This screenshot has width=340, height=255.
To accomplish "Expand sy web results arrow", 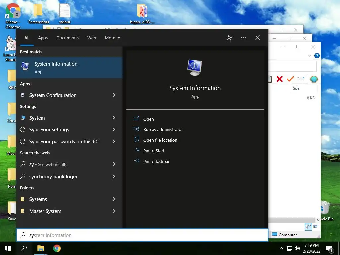I will (114, 164).
